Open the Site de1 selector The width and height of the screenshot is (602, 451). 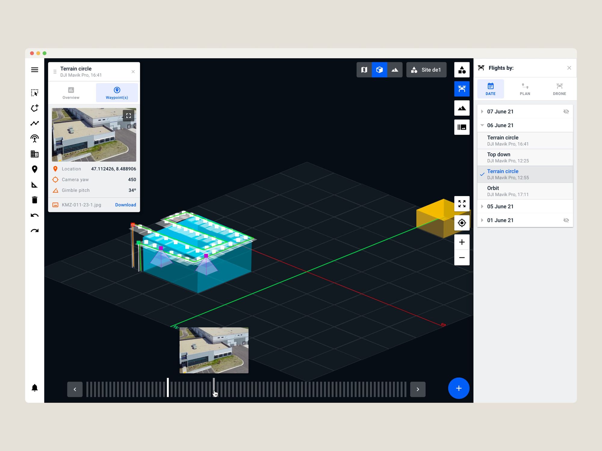click(x=426, y=70)
